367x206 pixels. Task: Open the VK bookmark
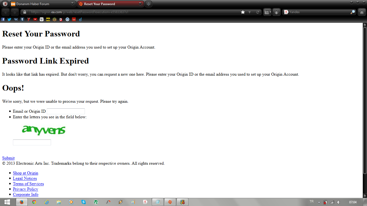coord(16,19)
